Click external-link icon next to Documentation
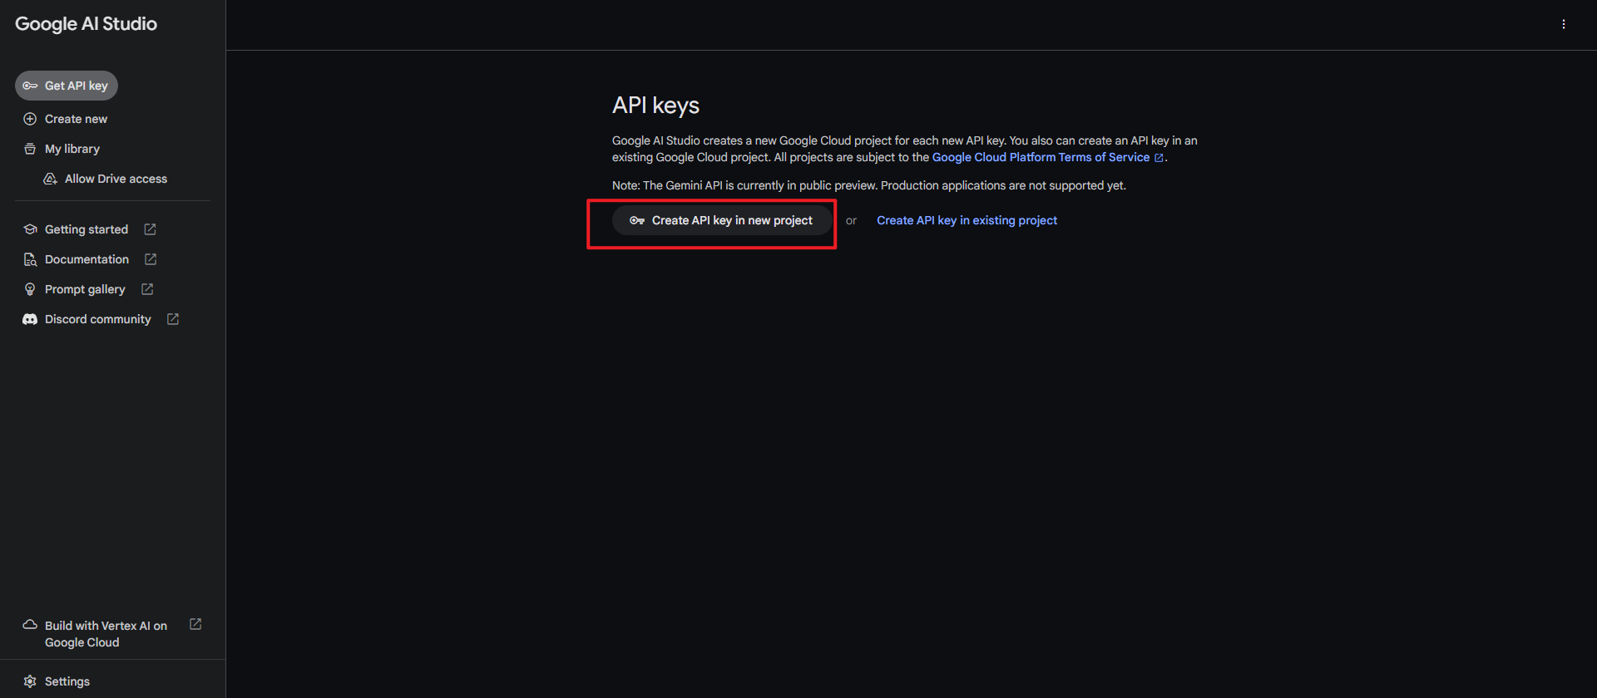Image resolution: width=1597 pixels, height=698 pixels. coord(151,259)
